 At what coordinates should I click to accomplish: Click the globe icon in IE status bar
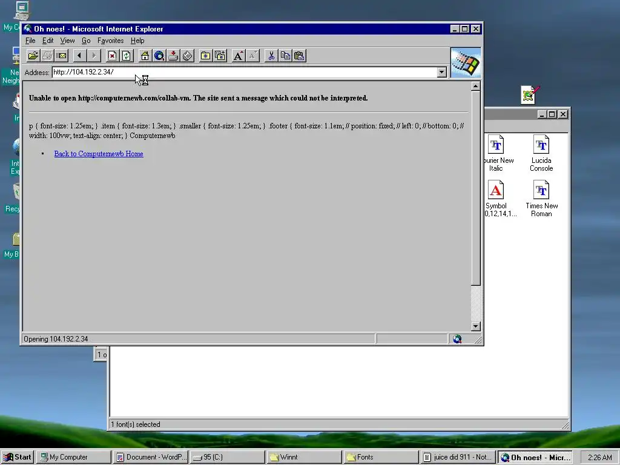[x=458, y=339]
